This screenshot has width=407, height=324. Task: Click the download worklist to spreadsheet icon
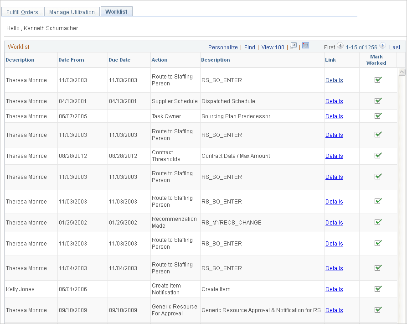click(x=304, y=47)
